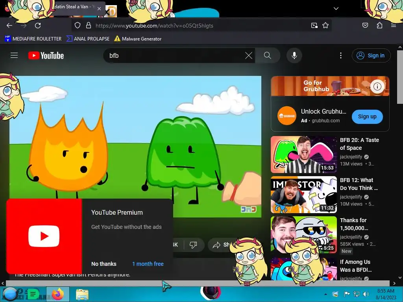
Task: Click jacknjellify channel under BFB 12
Action: click(351, 197)
